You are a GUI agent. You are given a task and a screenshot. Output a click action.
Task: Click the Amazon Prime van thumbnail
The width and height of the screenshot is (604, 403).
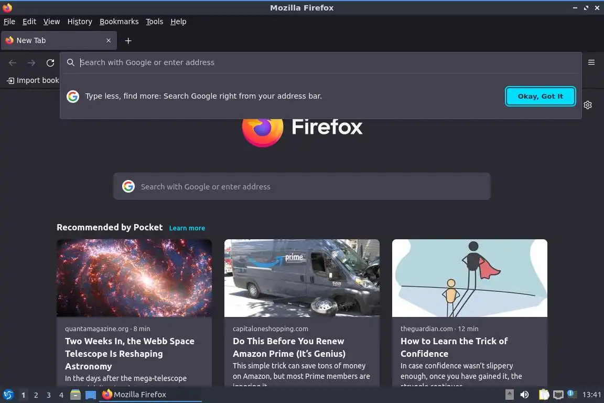302,278
